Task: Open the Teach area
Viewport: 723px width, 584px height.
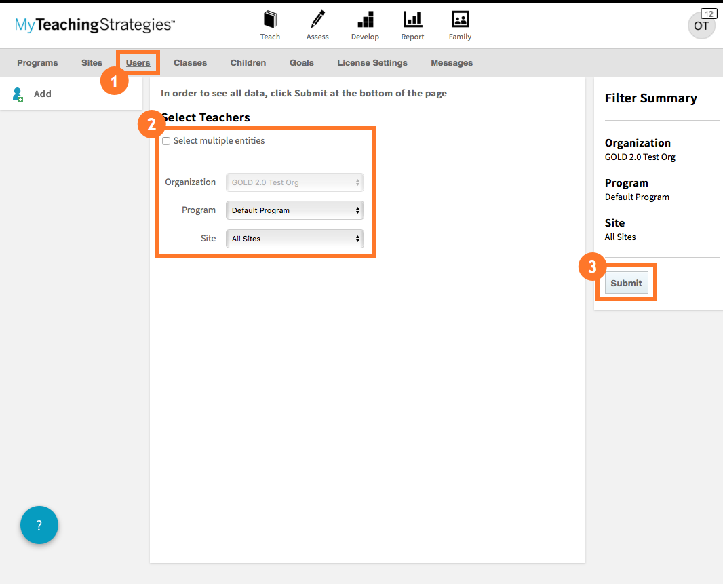Action: tap(270, 25)
